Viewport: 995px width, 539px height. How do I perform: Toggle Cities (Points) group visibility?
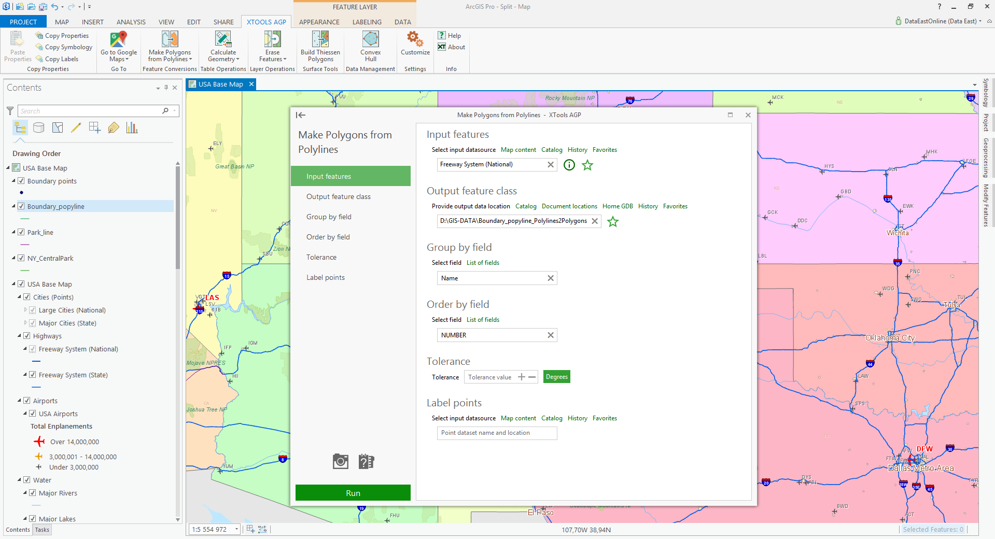coord(27,297)
